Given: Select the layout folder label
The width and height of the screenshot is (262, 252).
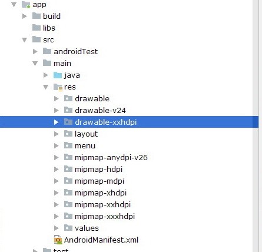Looking at the screenshot, I should coord(86,134).
